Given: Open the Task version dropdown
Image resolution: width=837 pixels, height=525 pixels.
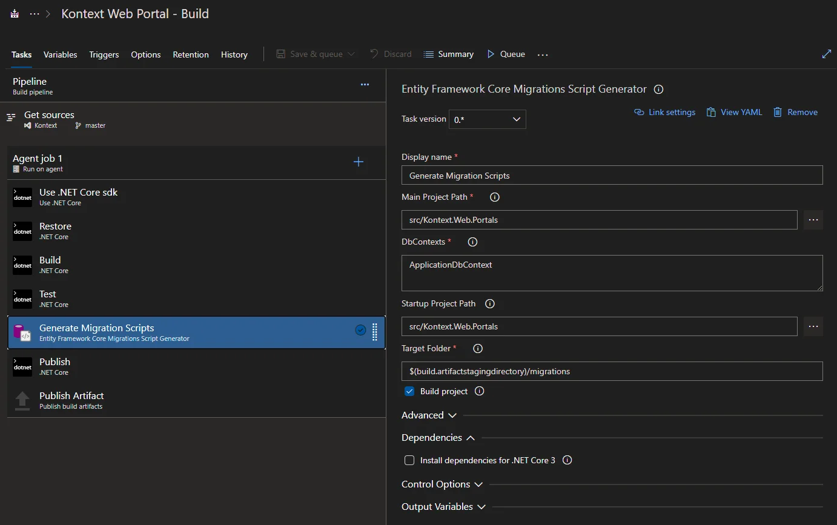Looking at the screenshot, I should point(487,119).
